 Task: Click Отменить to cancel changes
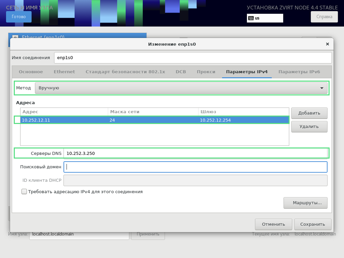(273, 224)
